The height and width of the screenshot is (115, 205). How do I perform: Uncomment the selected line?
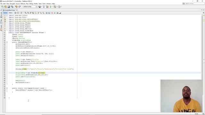[60, 13]
